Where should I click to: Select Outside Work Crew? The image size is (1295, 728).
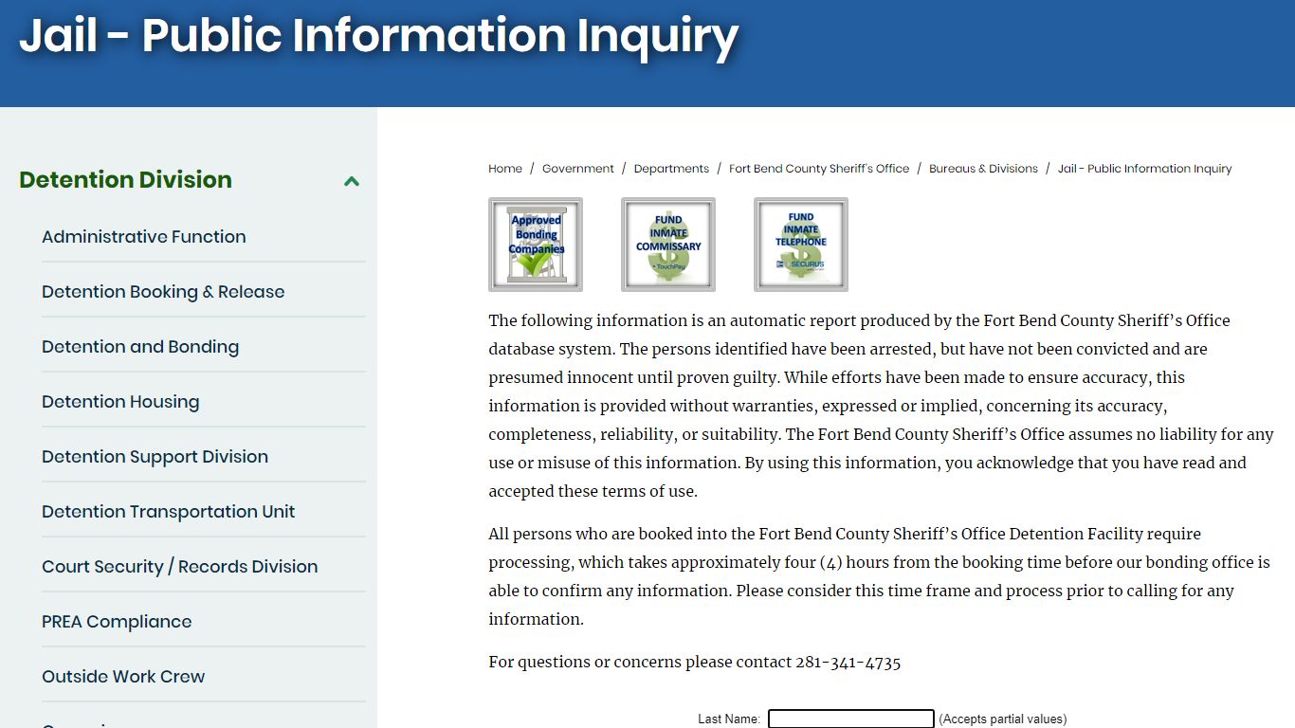pos(123,677)
